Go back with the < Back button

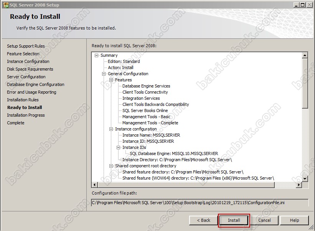[203, 220]
